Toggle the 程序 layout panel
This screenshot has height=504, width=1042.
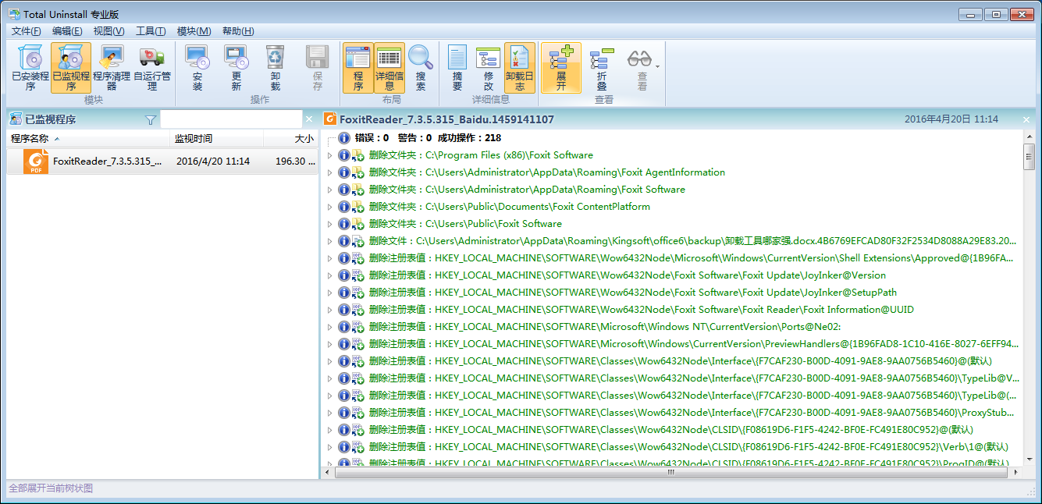[358, 67]
